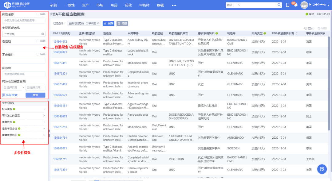This screenshot has width=332, height=181.
Task: Click the trash icon on the 清空 button
Action: click(x=119, y=23)
